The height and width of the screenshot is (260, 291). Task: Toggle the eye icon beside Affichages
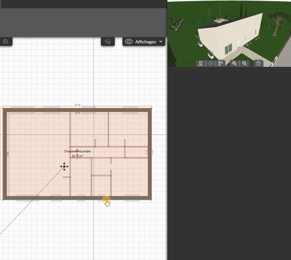(129, 42)
